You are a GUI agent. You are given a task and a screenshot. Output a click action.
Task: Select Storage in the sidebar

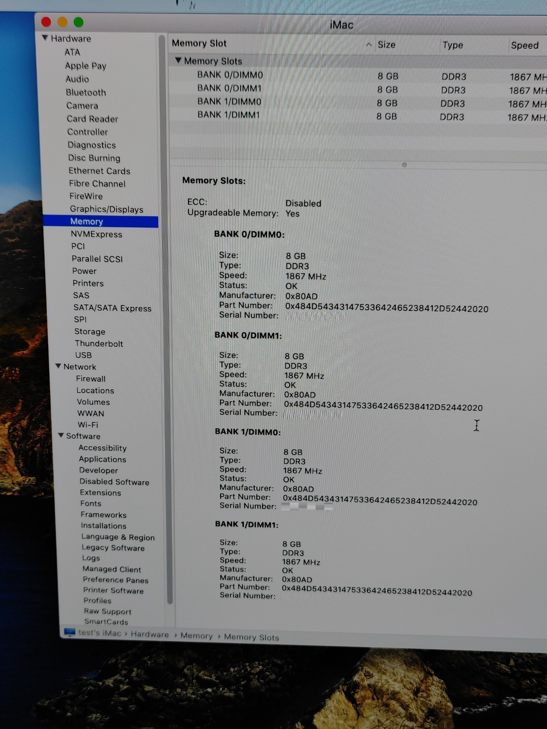90,331
